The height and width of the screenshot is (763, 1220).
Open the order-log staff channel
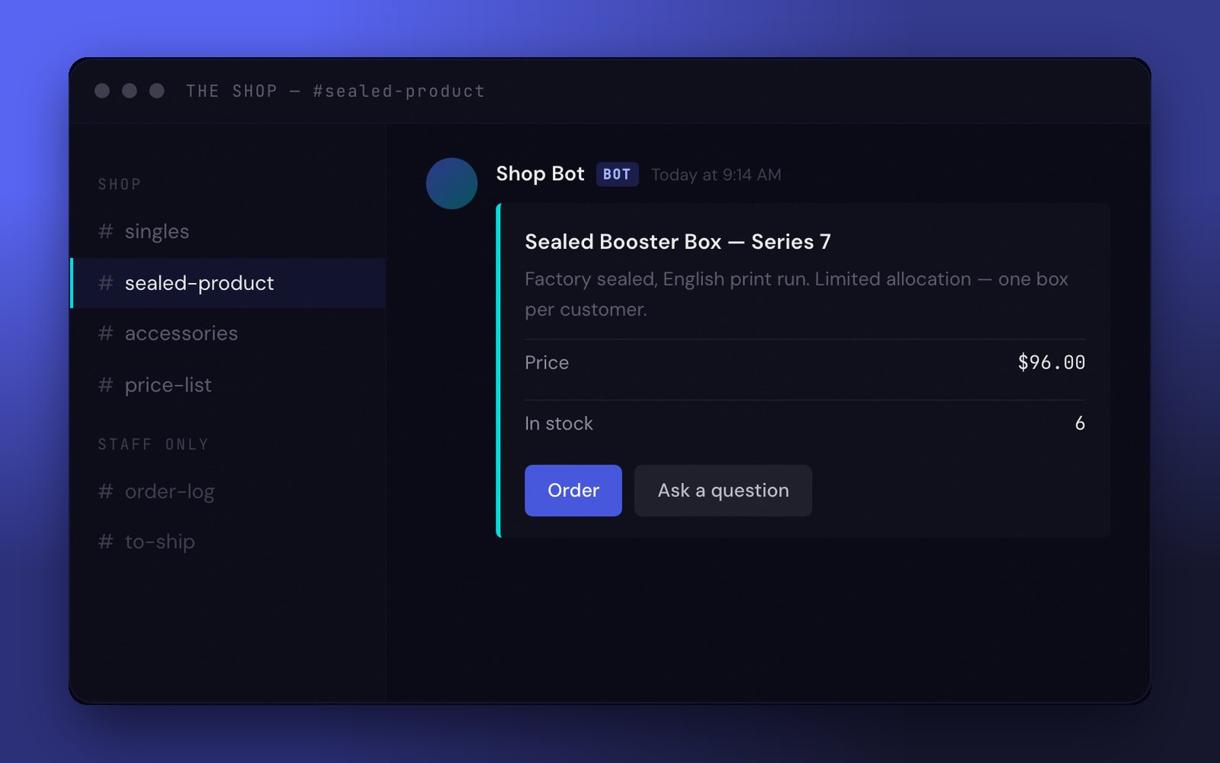tap(227, 491)
